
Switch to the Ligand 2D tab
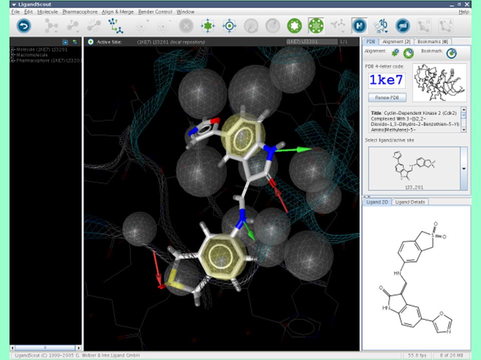click(x=377, y=202)
